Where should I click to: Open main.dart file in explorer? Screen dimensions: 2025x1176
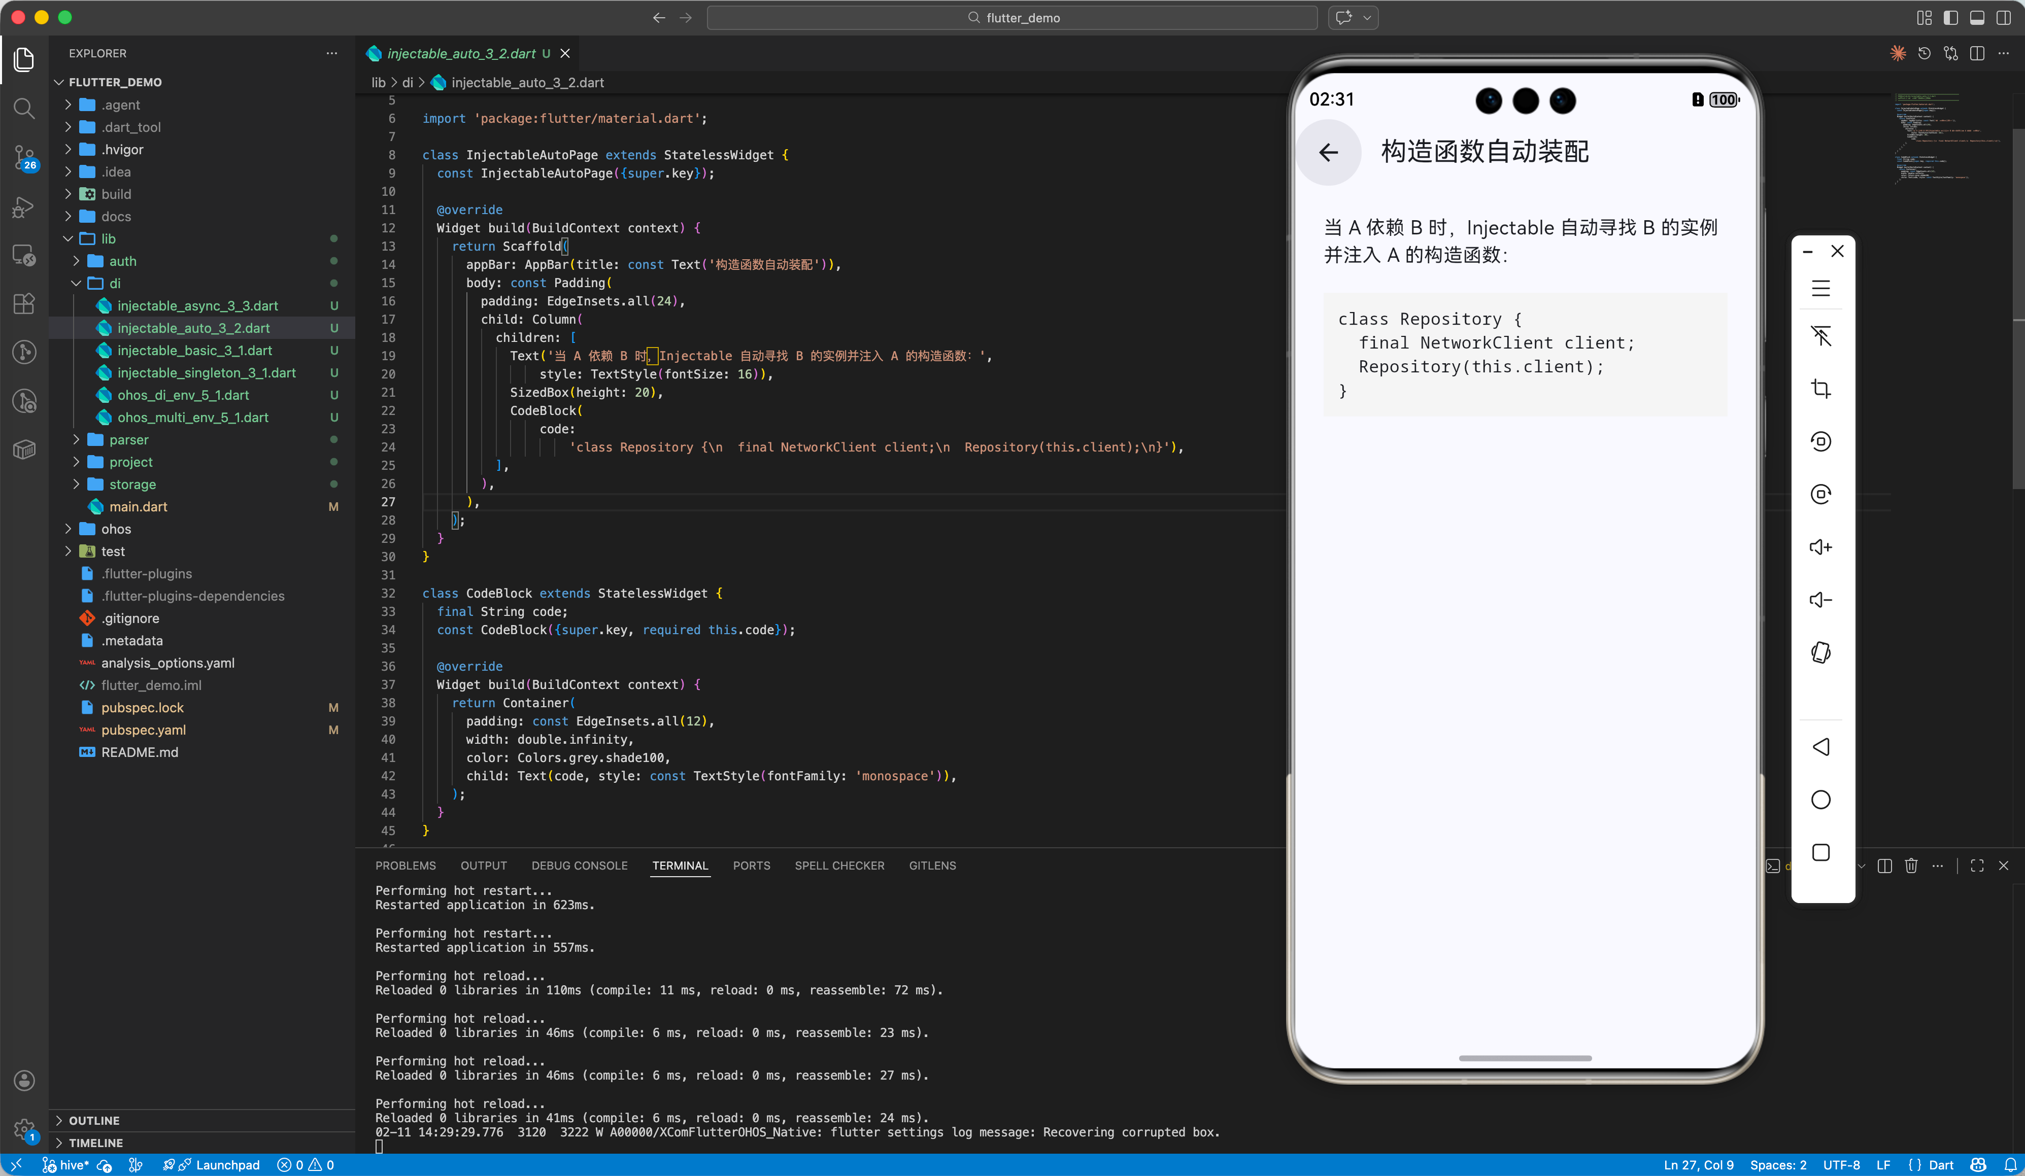[x=138, y=506]
